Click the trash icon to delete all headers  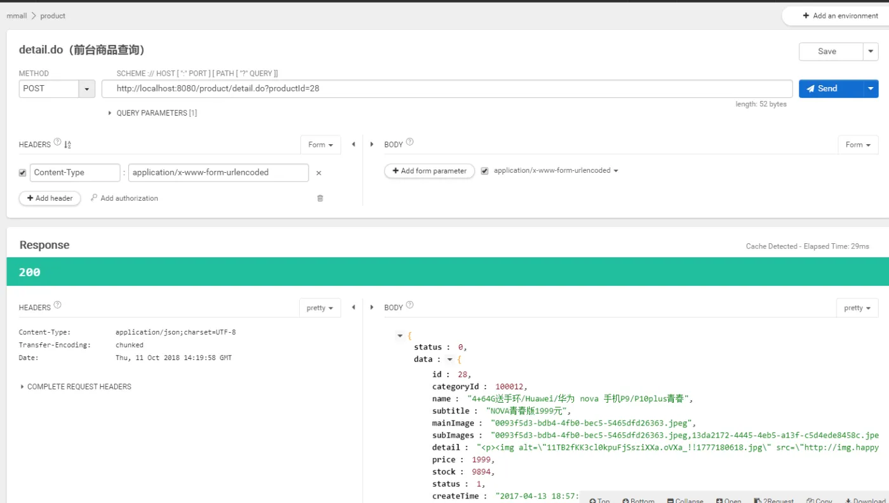[320, 198]
